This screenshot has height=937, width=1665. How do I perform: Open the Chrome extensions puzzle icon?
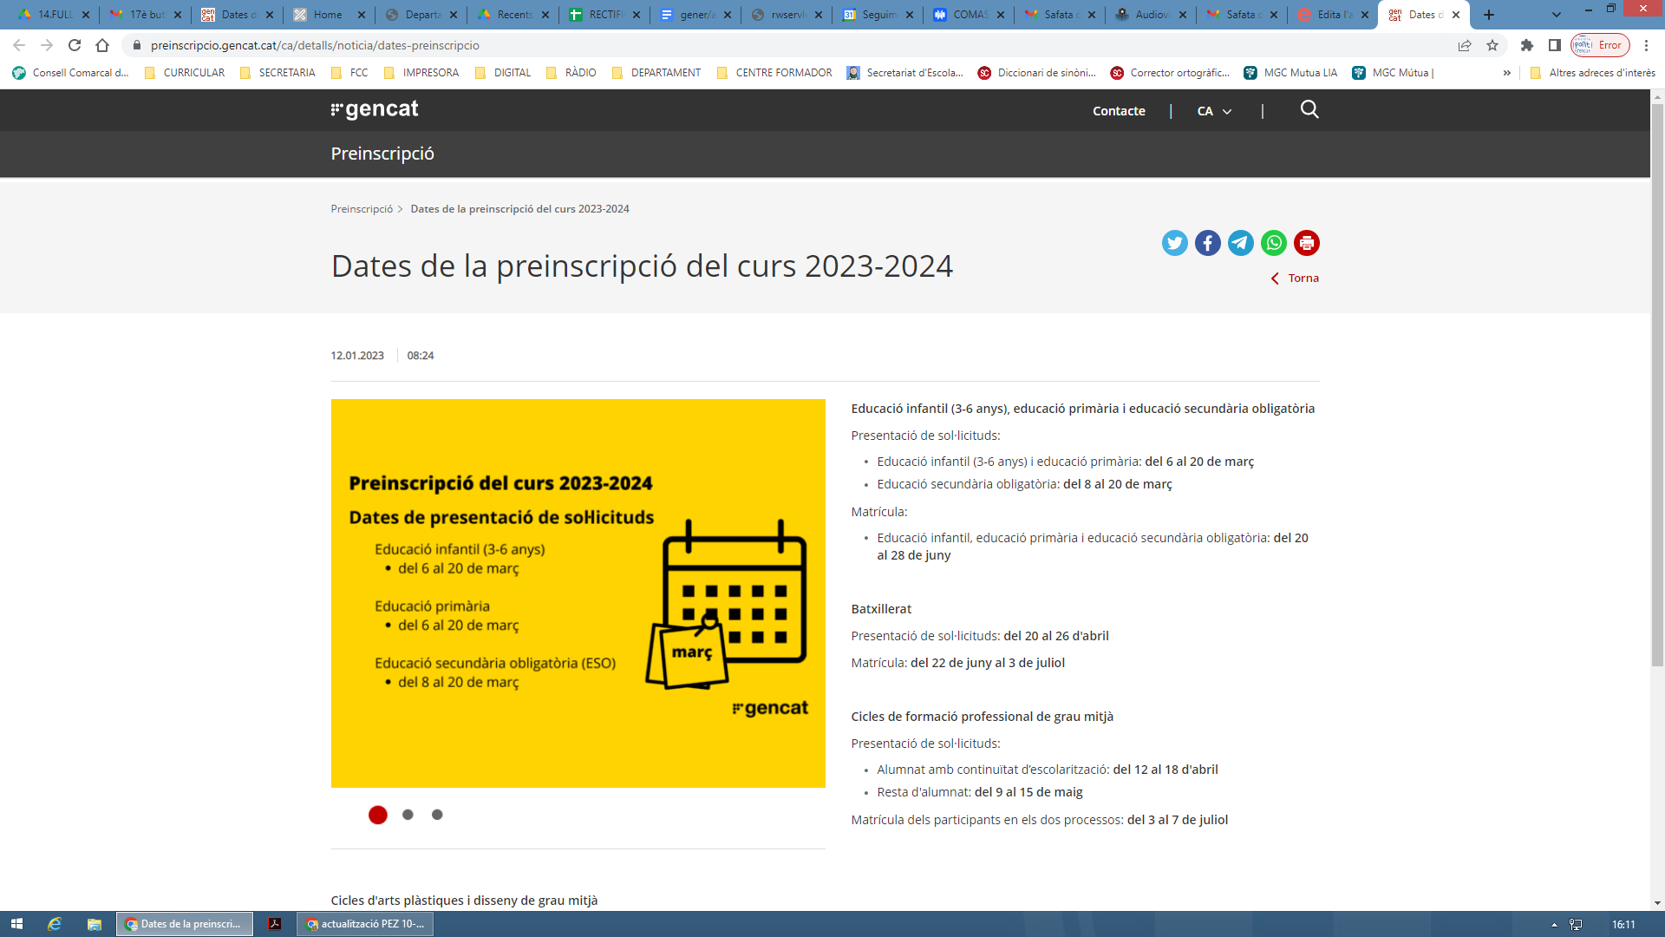pyautogui.click(x=1527, y=45)
